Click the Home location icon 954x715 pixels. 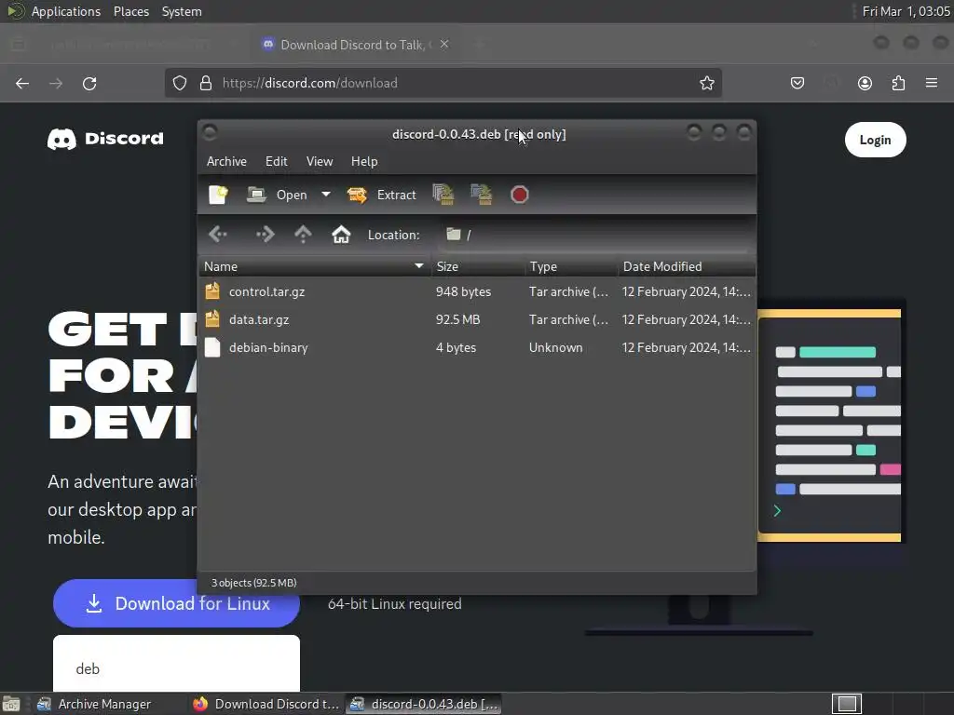point(341,234)
